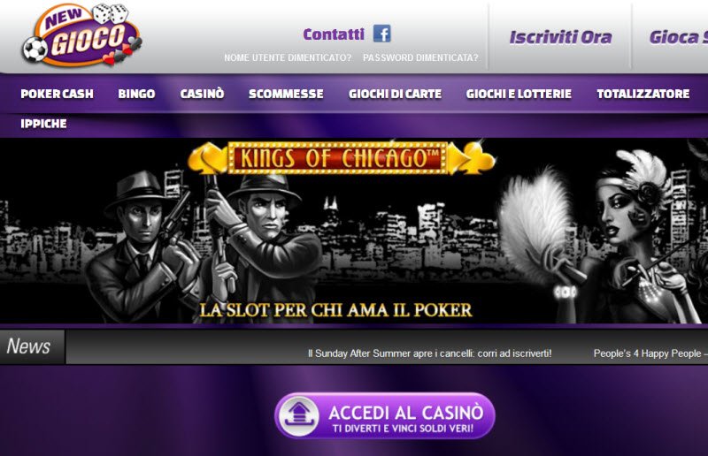Open the Facebook page icon
708x456 pixels.
tap(381, 34)
